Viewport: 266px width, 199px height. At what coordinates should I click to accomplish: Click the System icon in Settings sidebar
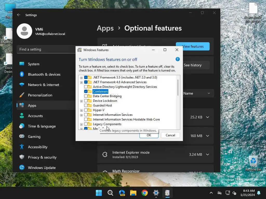point(22,64)
